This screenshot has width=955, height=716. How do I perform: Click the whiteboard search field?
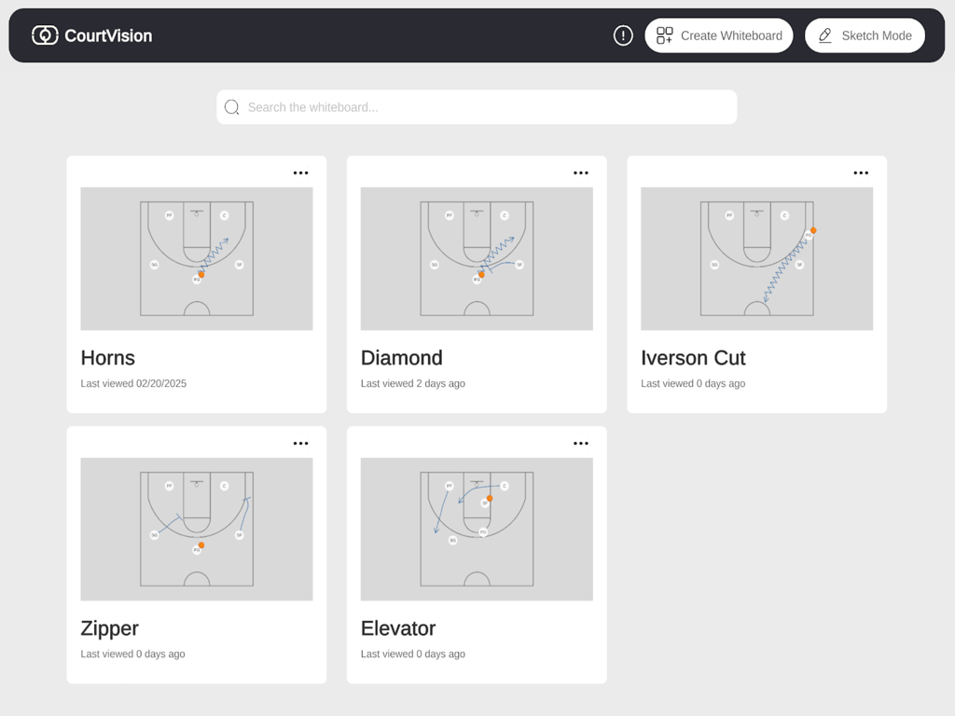477,107
